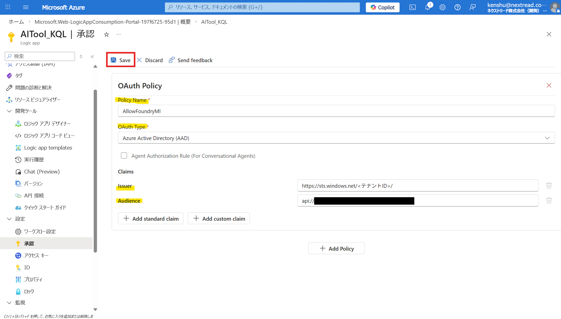Collapse the 設定 section
This screenshot has width=561, height=319.
tap(9, 219)
